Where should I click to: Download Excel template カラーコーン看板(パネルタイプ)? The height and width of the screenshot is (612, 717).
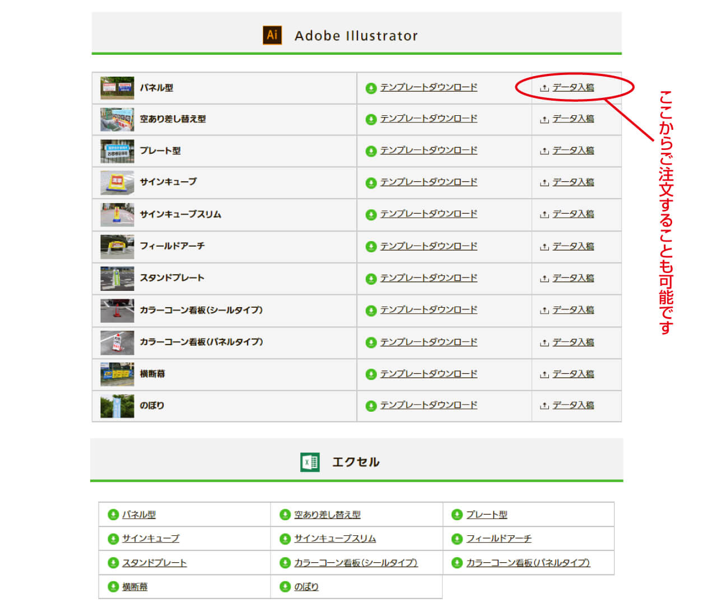[x=528, y=563]
